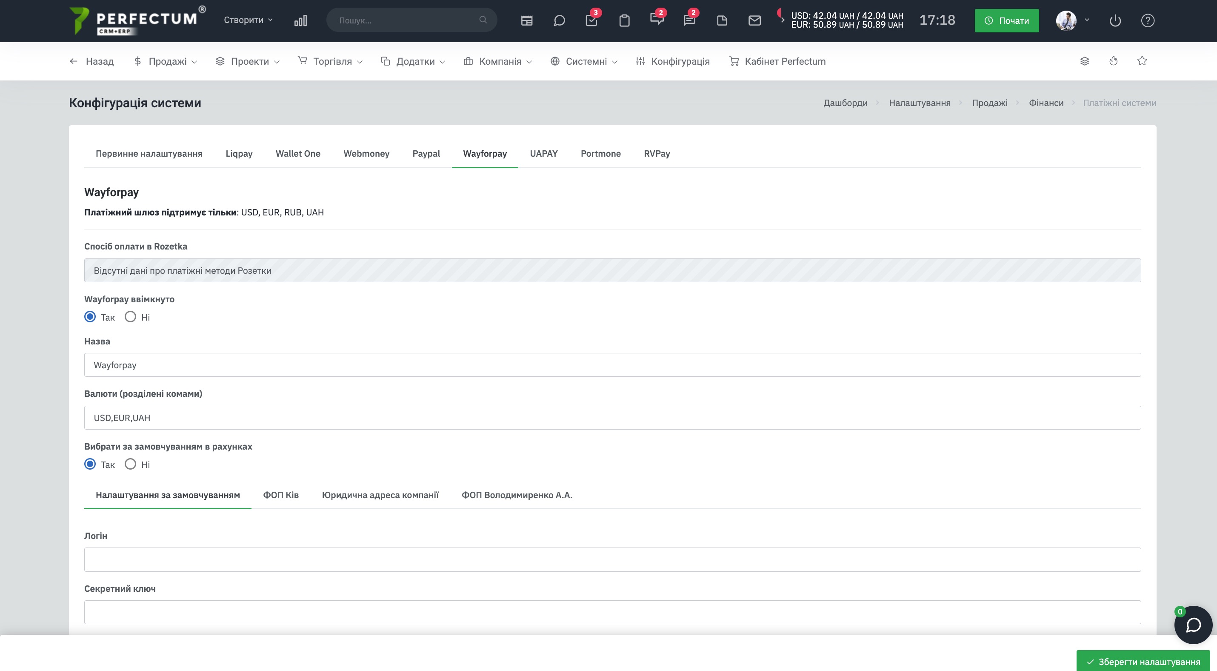Click the Назад back arrow
1217x671 pixels.
(74, 61)
